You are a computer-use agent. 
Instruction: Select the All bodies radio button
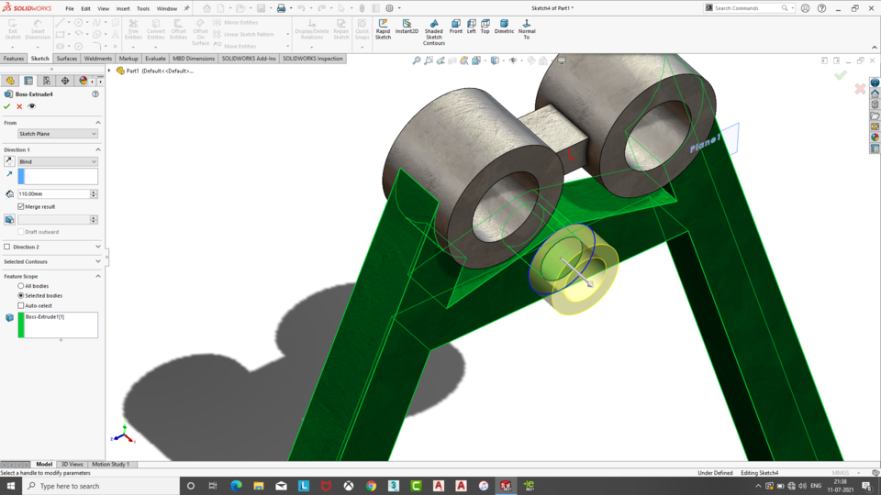tap(21, 286)
